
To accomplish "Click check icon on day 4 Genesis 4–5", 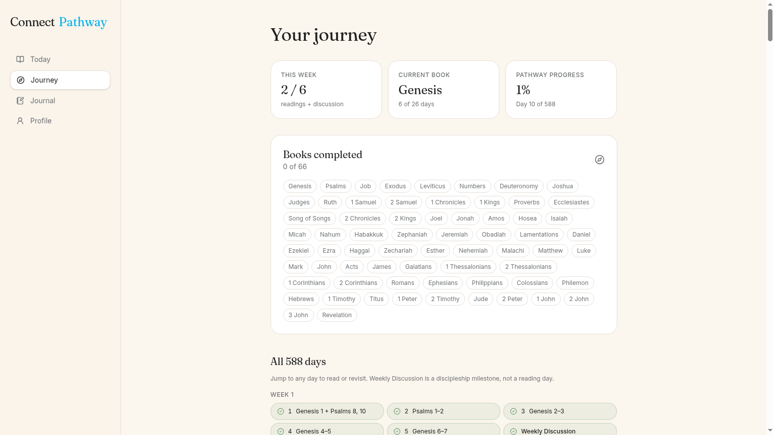I will click(281, 431).
